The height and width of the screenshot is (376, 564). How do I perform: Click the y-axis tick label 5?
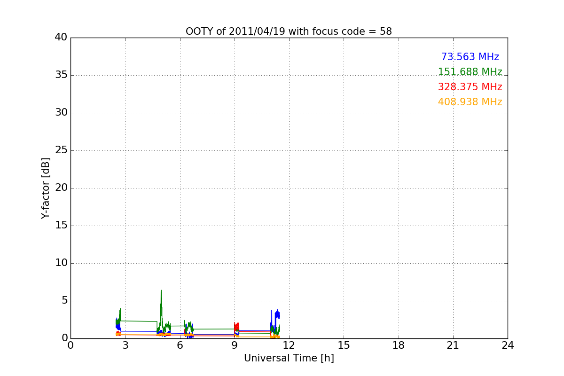click(x=64, y=301)
